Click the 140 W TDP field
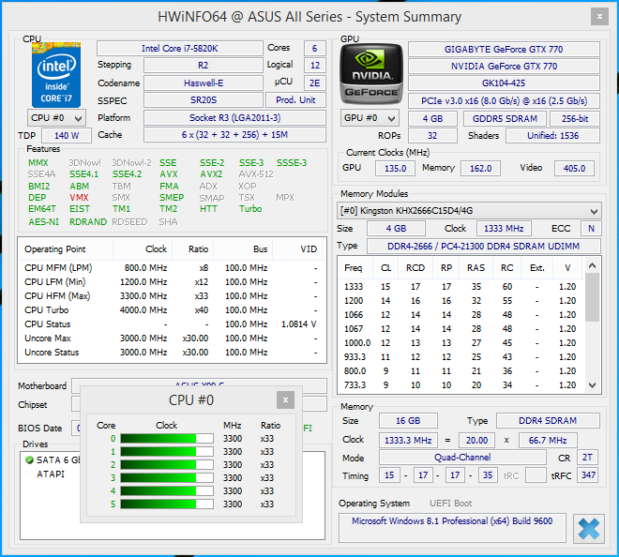 67,135
